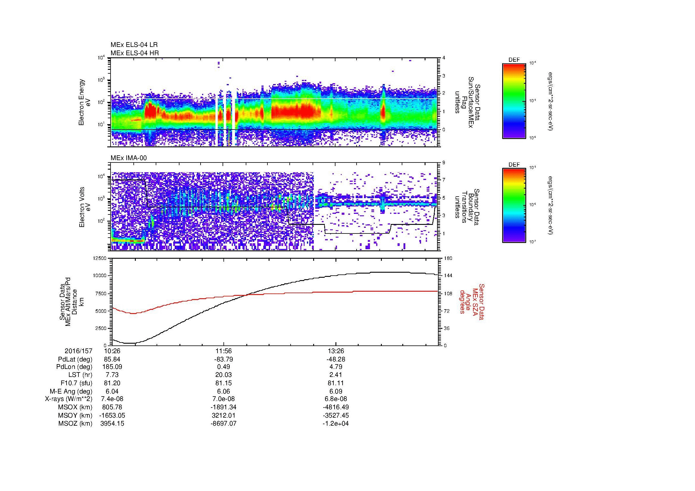This screenshot has height=491, width=695.
Task: Click the PdLat value 85.84
Action: (112, 359)
